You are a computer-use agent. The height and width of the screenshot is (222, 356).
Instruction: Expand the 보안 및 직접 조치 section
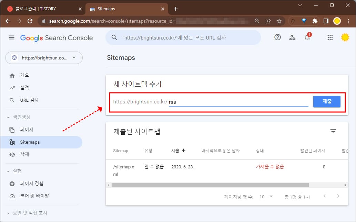8,213
